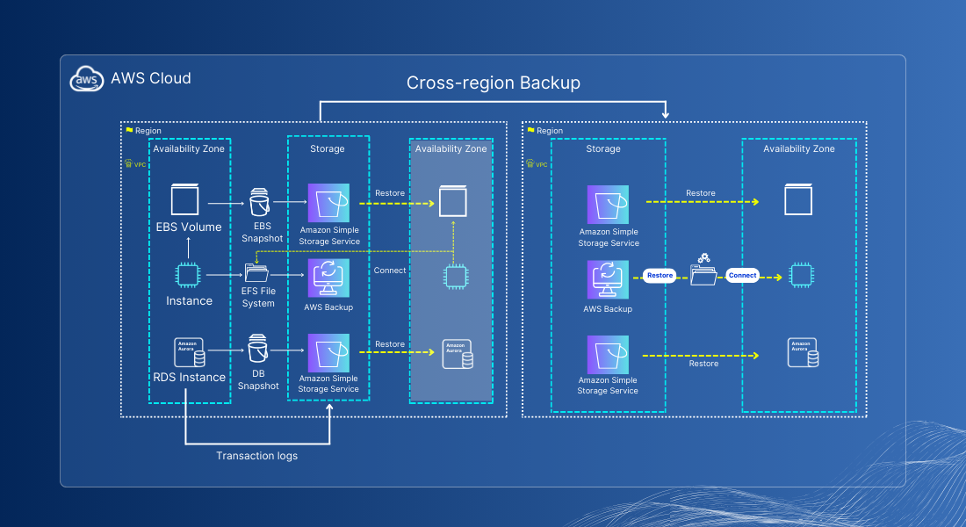Select the EBS Volume icon
966x527 pixels.
pos(184,199)
